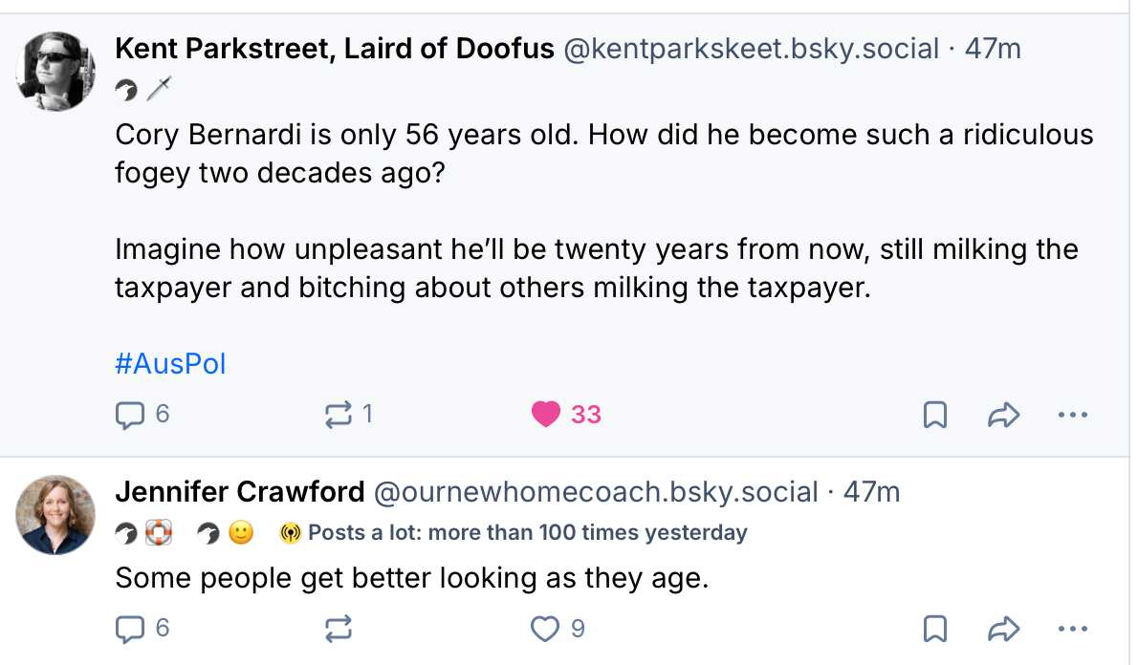Image resolution: width=1138 pixels, height=665 pixels.
Task: Share Kent Parkstreet's post
Action: pos(1003,415)
